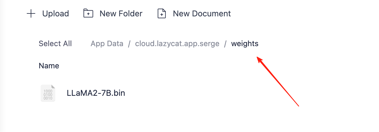Sort files using the Name column header

49,66
